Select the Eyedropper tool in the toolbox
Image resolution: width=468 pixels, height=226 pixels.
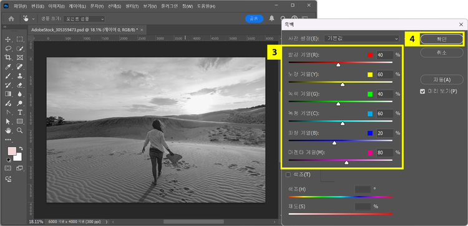tap(8, 67)
